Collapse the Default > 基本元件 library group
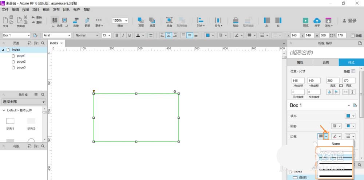Viewport: 364px width, 180px height. pos(4,110)
